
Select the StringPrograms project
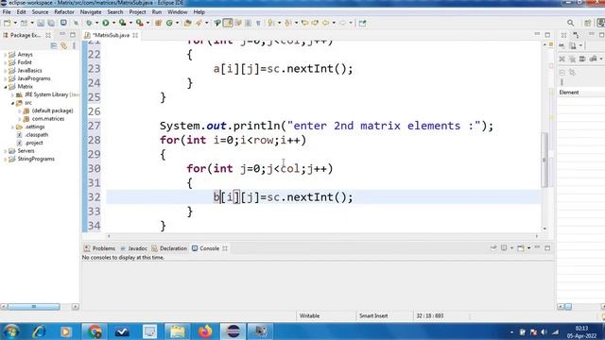tap(36, 159)
